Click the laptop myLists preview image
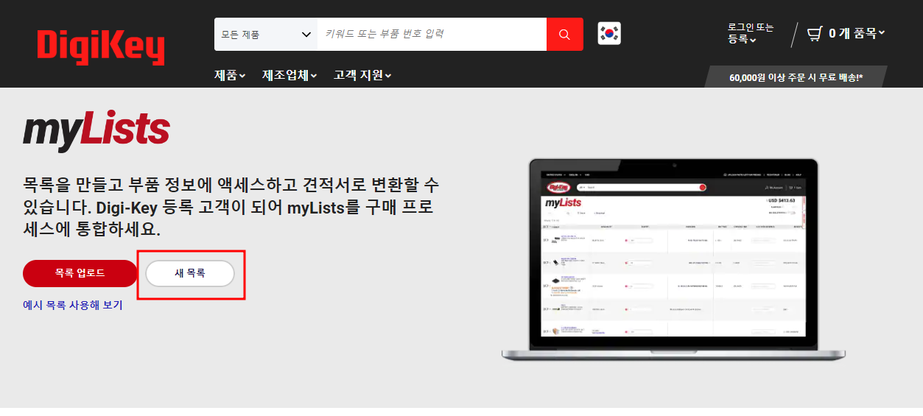The image size is (923, 416). tap(673, 260)
